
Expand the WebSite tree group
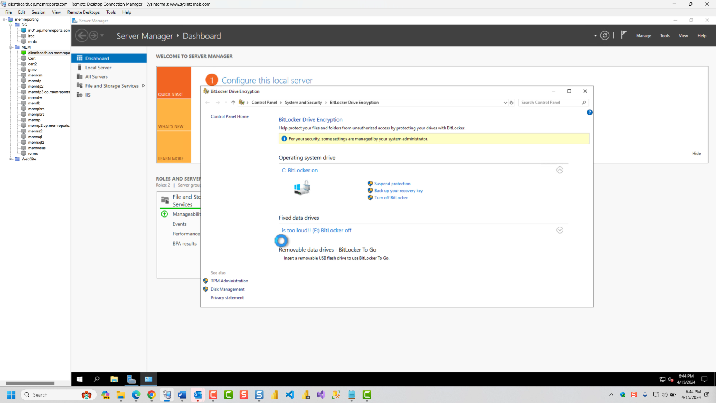point(10,159)
